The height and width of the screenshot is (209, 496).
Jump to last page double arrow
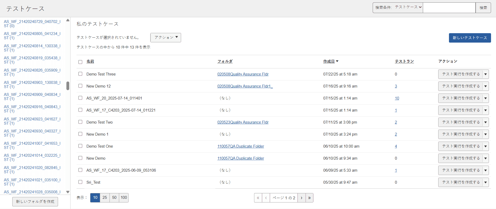[x=309, y=198]
